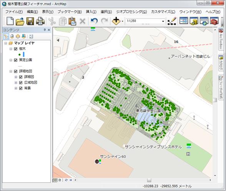Collapse the 策定公園 layer node
The height and width of the screenshot is (191, 226).
11,60
